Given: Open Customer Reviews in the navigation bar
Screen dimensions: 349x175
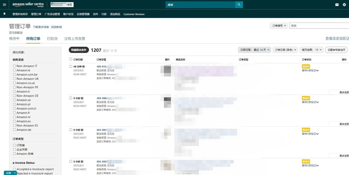Looking at the screenshot, I should point(134,14).
